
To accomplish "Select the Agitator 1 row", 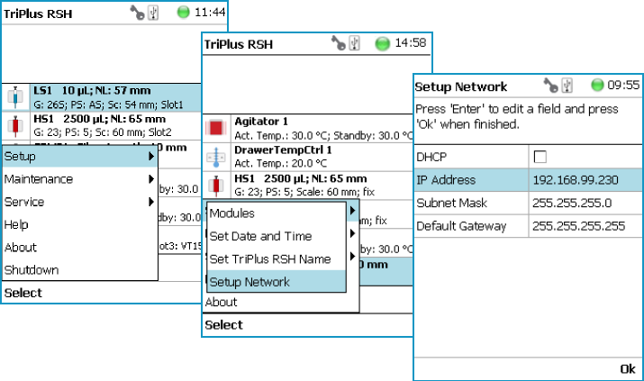I will coord(308,128).
